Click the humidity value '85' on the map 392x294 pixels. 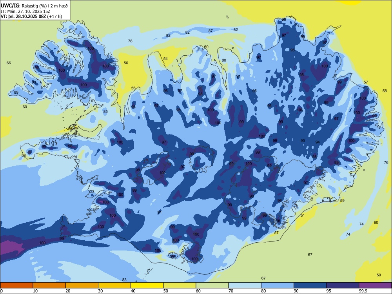coord(105,111)
